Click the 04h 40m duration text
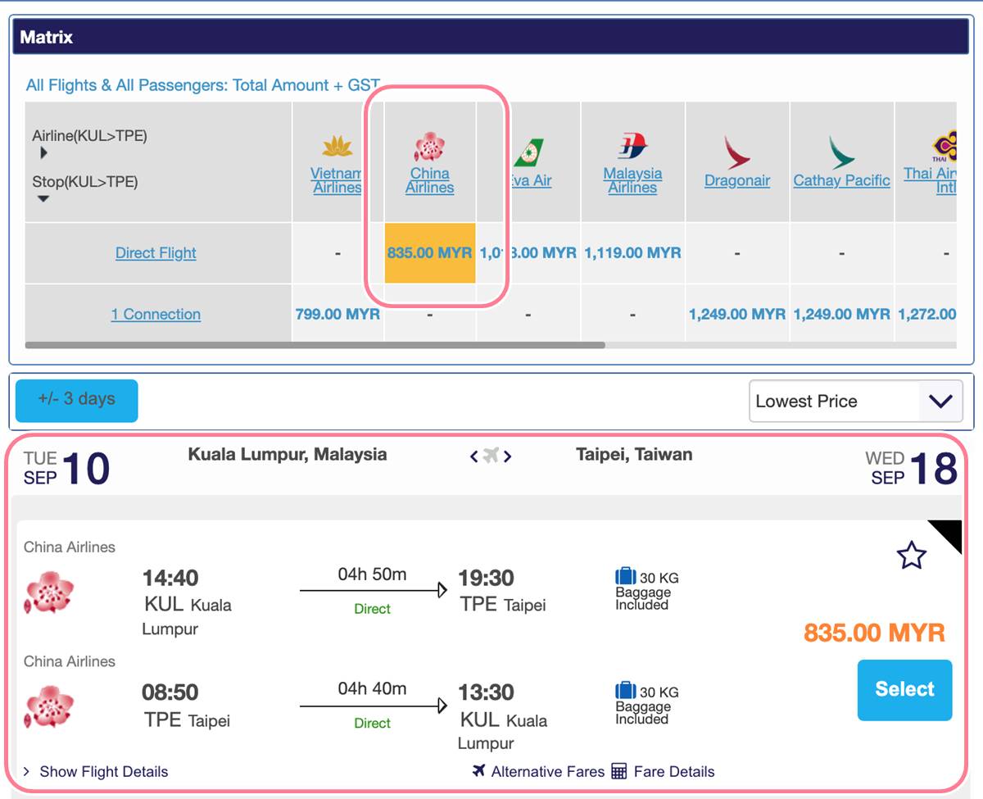This screenshot has height=799, width=983. (372, 688)
